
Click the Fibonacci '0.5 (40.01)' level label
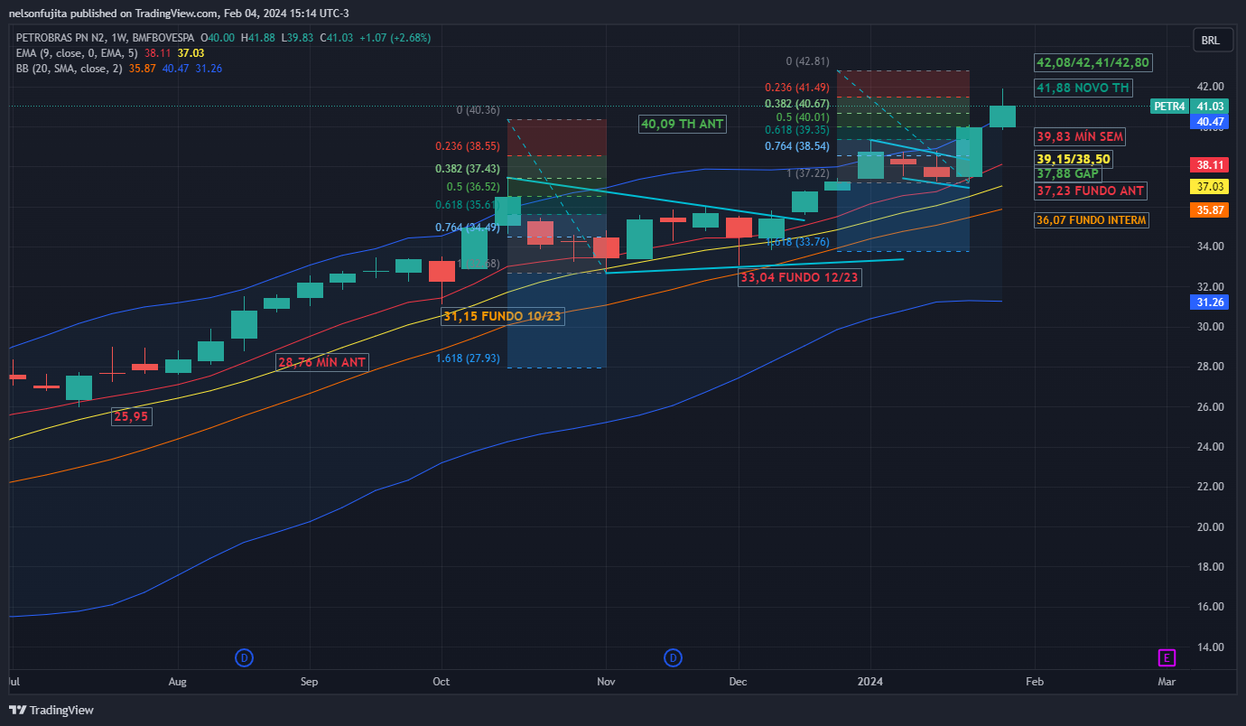click(803, 117)
